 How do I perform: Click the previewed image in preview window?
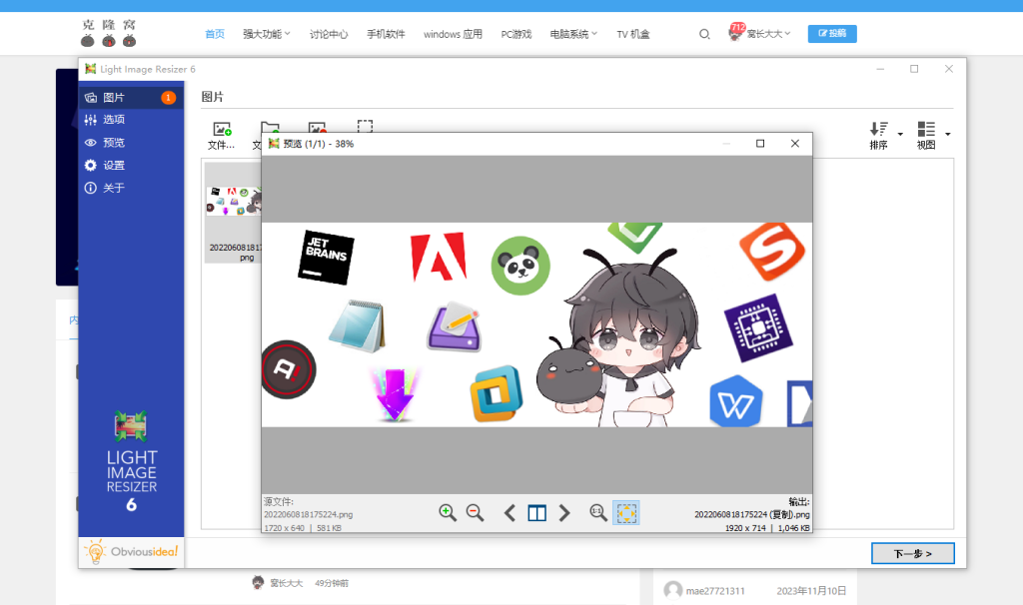[x=536, y=324]
